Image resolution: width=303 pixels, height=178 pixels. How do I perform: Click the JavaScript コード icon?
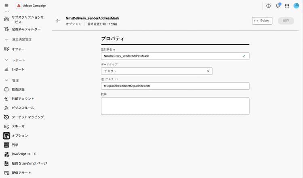pos(6,154)
